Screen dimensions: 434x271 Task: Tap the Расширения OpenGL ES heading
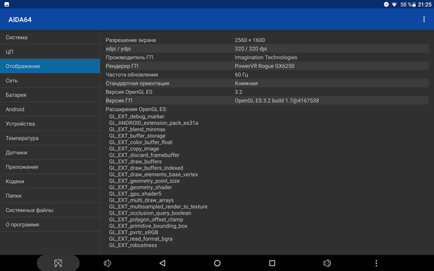click(x=136, y=109)
